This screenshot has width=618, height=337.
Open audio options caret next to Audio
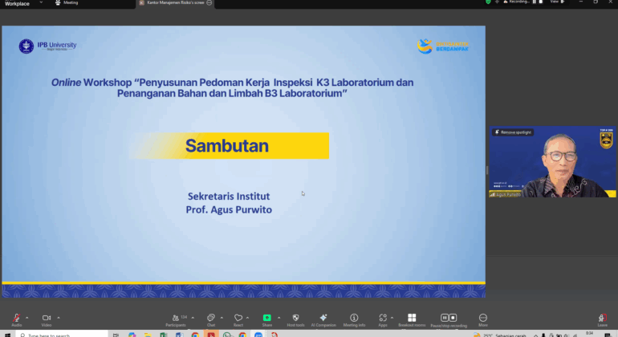point(26,318)
